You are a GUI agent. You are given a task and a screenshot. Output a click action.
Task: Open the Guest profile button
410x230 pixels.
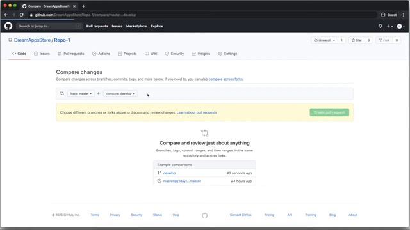[389, 15]
